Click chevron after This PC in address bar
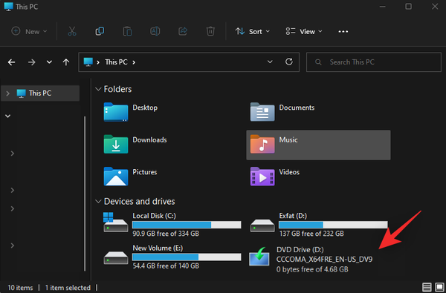The width and height of the screenshot is (446, 293). 134,62
